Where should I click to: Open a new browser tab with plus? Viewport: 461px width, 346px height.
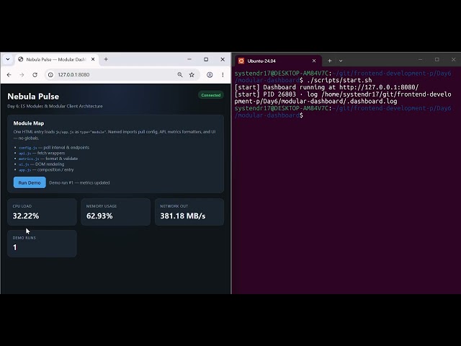(106, 59)
